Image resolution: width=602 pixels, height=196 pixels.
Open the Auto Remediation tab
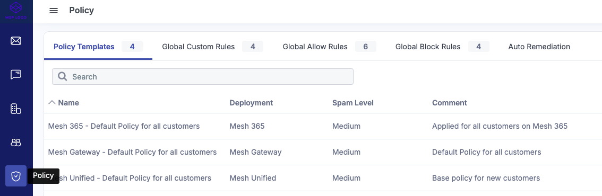click(x=539, y=47)
